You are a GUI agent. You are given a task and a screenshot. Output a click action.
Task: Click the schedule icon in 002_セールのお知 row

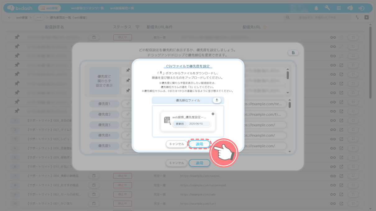click(94, 195)
